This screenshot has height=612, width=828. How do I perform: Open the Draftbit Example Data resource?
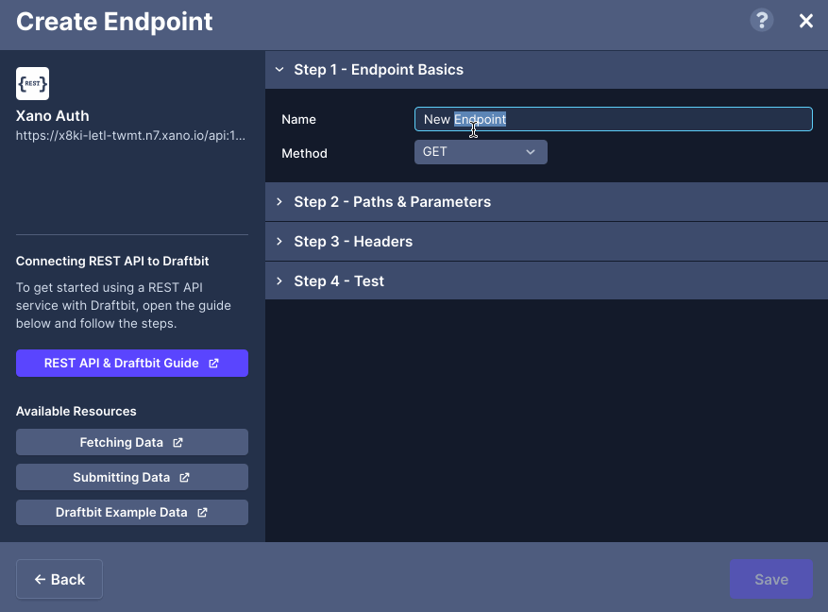pos(132,512)
